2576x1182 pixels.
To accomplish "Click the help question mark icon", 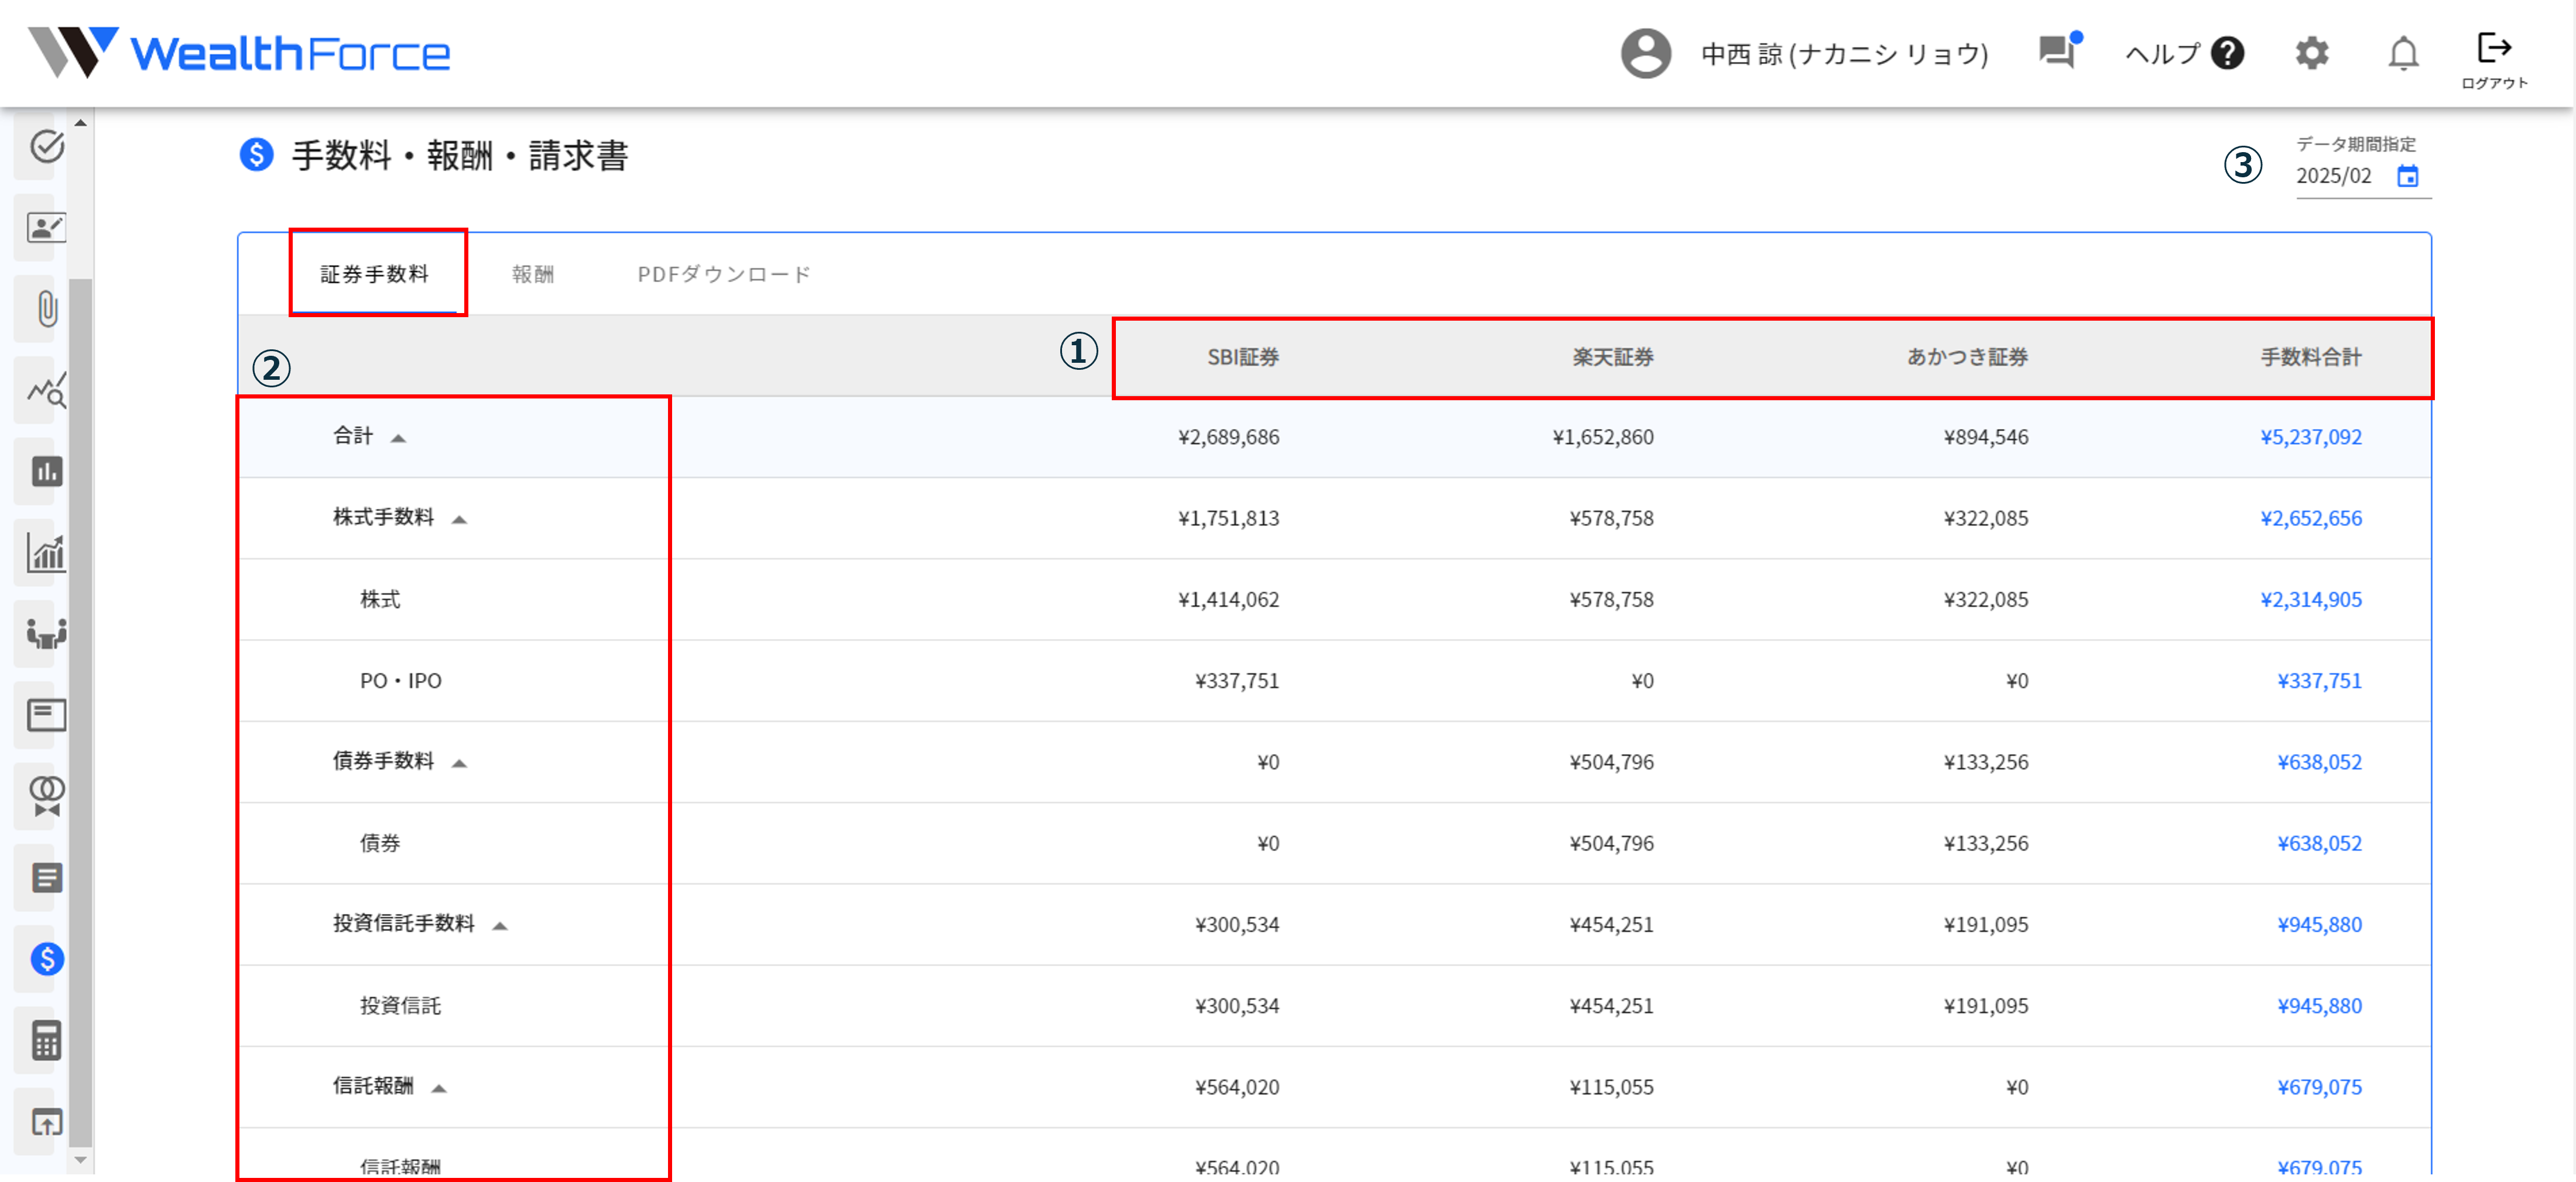I will click(2227, 53).
